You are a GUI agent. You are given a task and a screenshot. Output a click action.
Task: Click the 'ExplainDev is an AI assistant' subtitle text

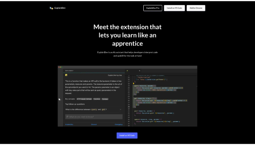pos(127,54)
